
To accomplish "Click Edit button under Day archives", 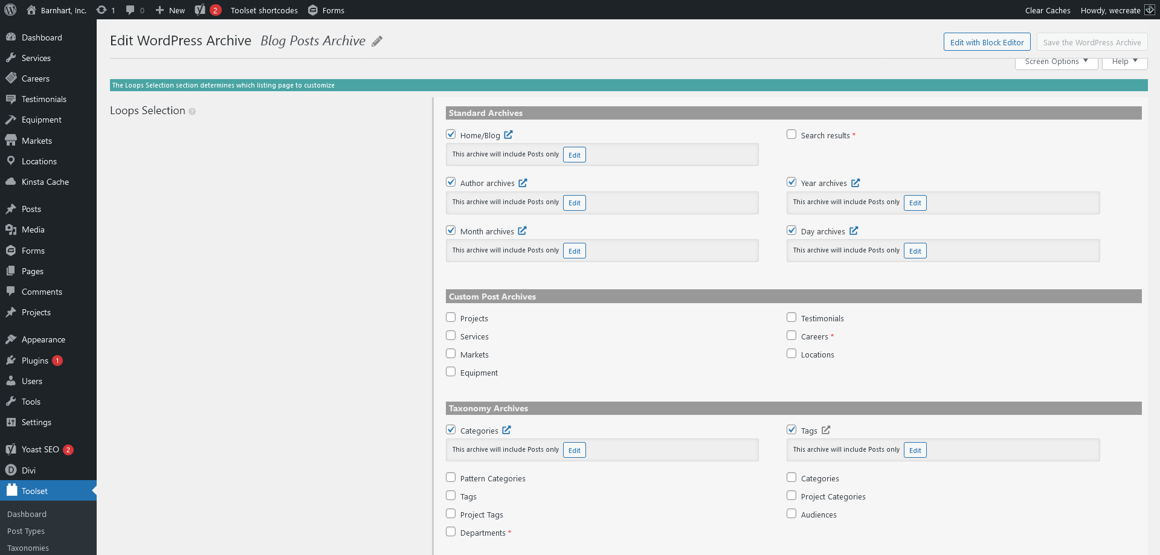I will click(915, 251).
